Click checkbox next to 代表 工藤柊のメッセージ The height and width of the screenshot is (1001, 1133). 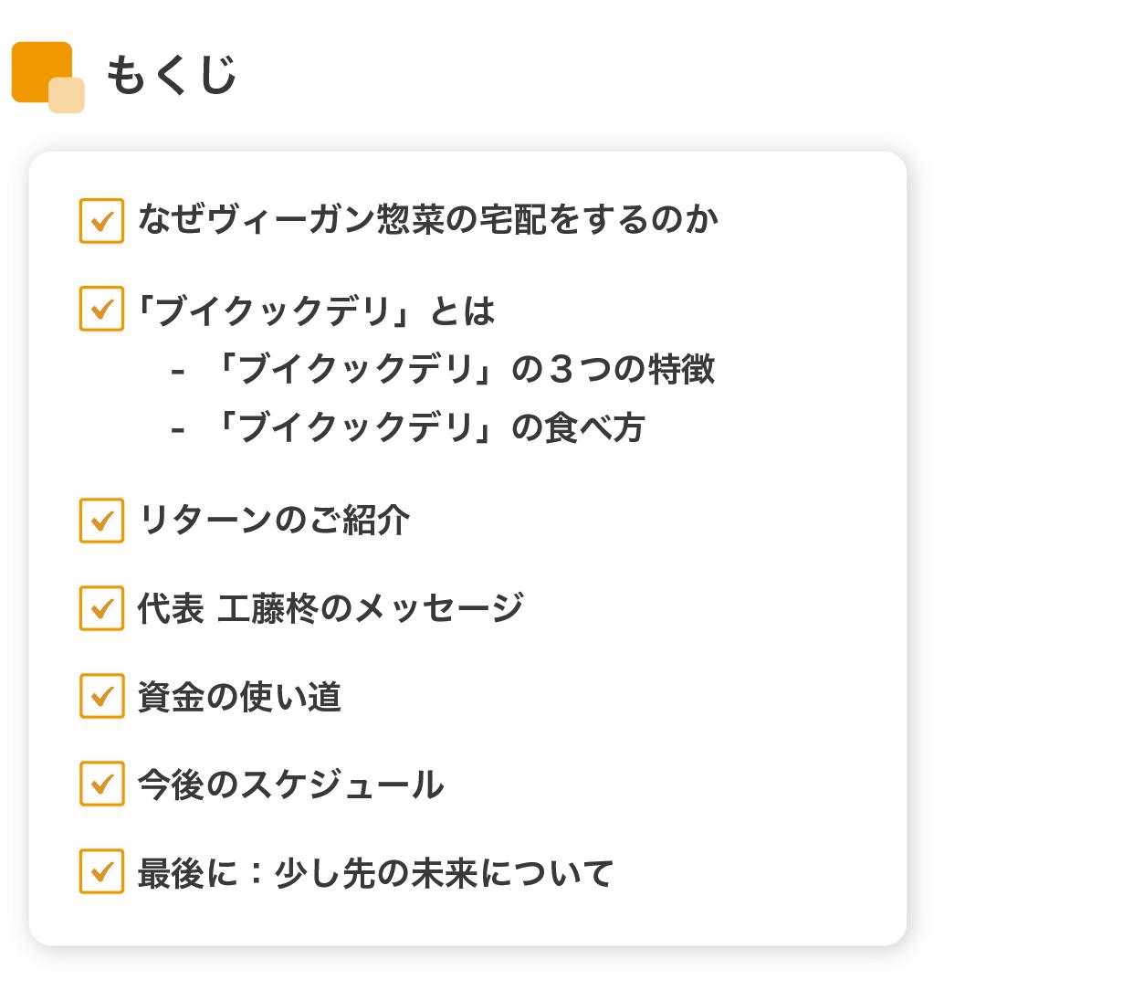click(x=101, y=608)
